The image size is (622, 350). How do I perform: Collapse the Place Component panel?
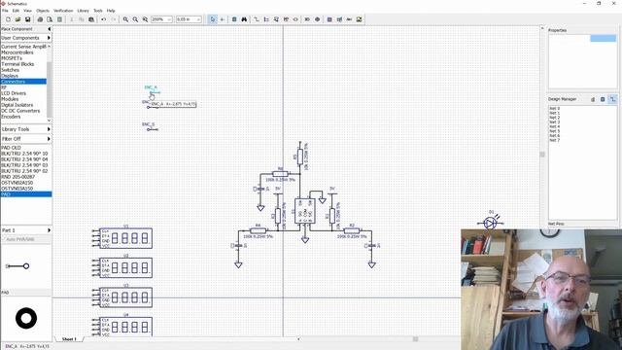(50, 29)
